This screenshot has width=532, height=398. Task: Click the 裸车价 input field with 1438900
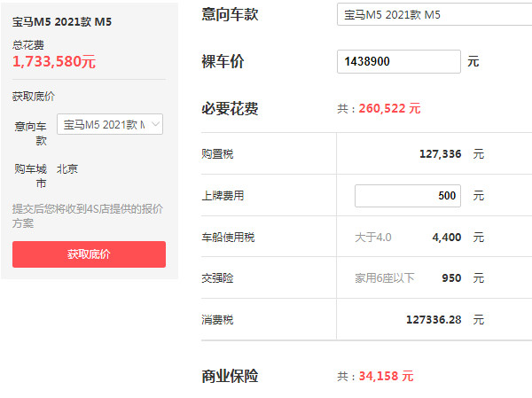point(399,61)
